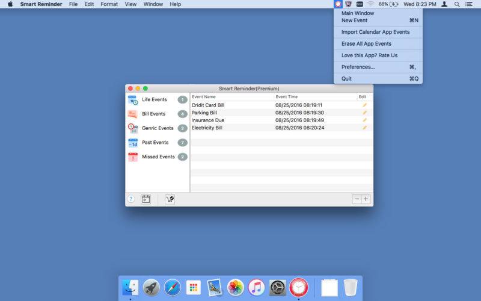Select the Cridit Card Bill row text
The width and height of the screenshot is (481, 301).
(x=208, y=105)
